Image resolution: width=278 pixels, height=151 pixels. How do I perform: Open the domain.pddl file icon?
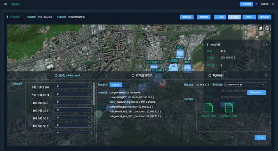pos(208,108)
